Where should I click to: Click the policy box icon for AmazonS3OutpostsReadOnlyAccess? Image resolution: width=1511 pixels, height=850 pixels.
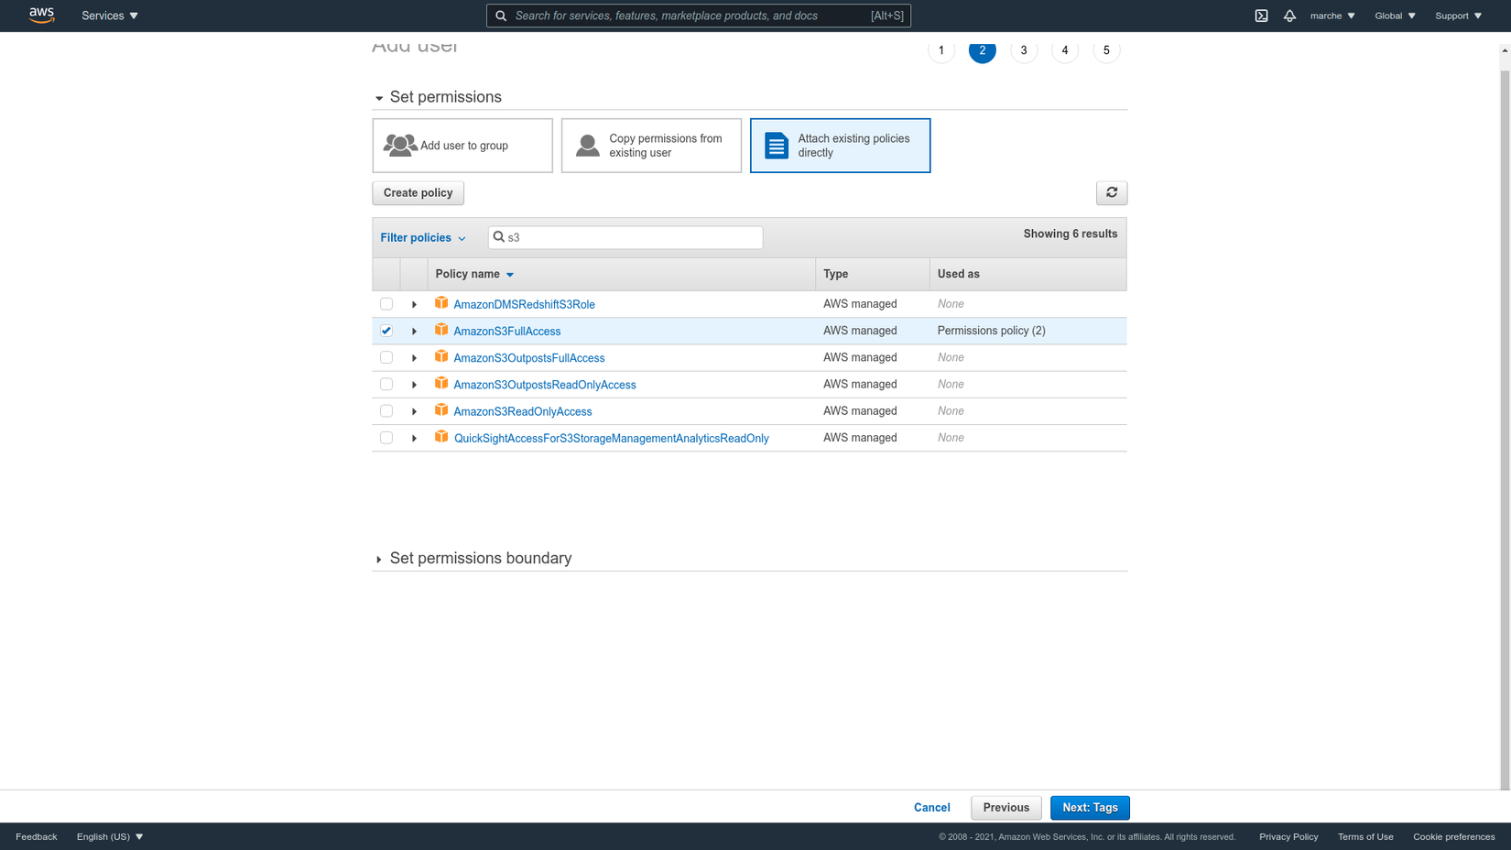(441, 383)
